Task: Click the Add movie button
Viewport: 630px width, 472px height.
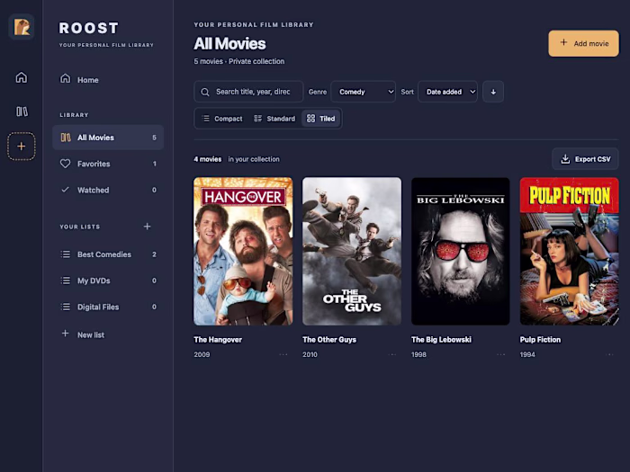Action: click(x=583, y=43)
